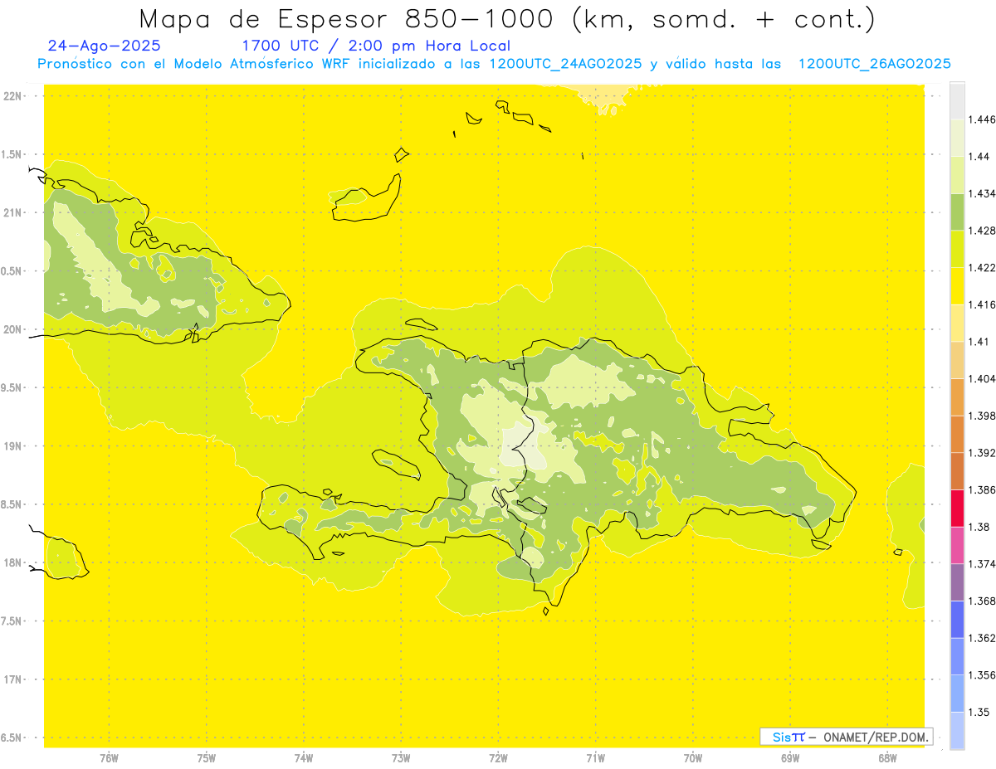The height and width of the screenshot is (769, 996).
Task: Click the '1700 UTC / 2:00 pm Hora Local' time label
Action: (376, 46)
